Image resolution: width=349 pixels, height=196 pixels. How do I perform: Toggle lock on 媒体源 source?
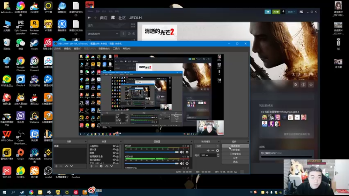(x=117, y=149)
